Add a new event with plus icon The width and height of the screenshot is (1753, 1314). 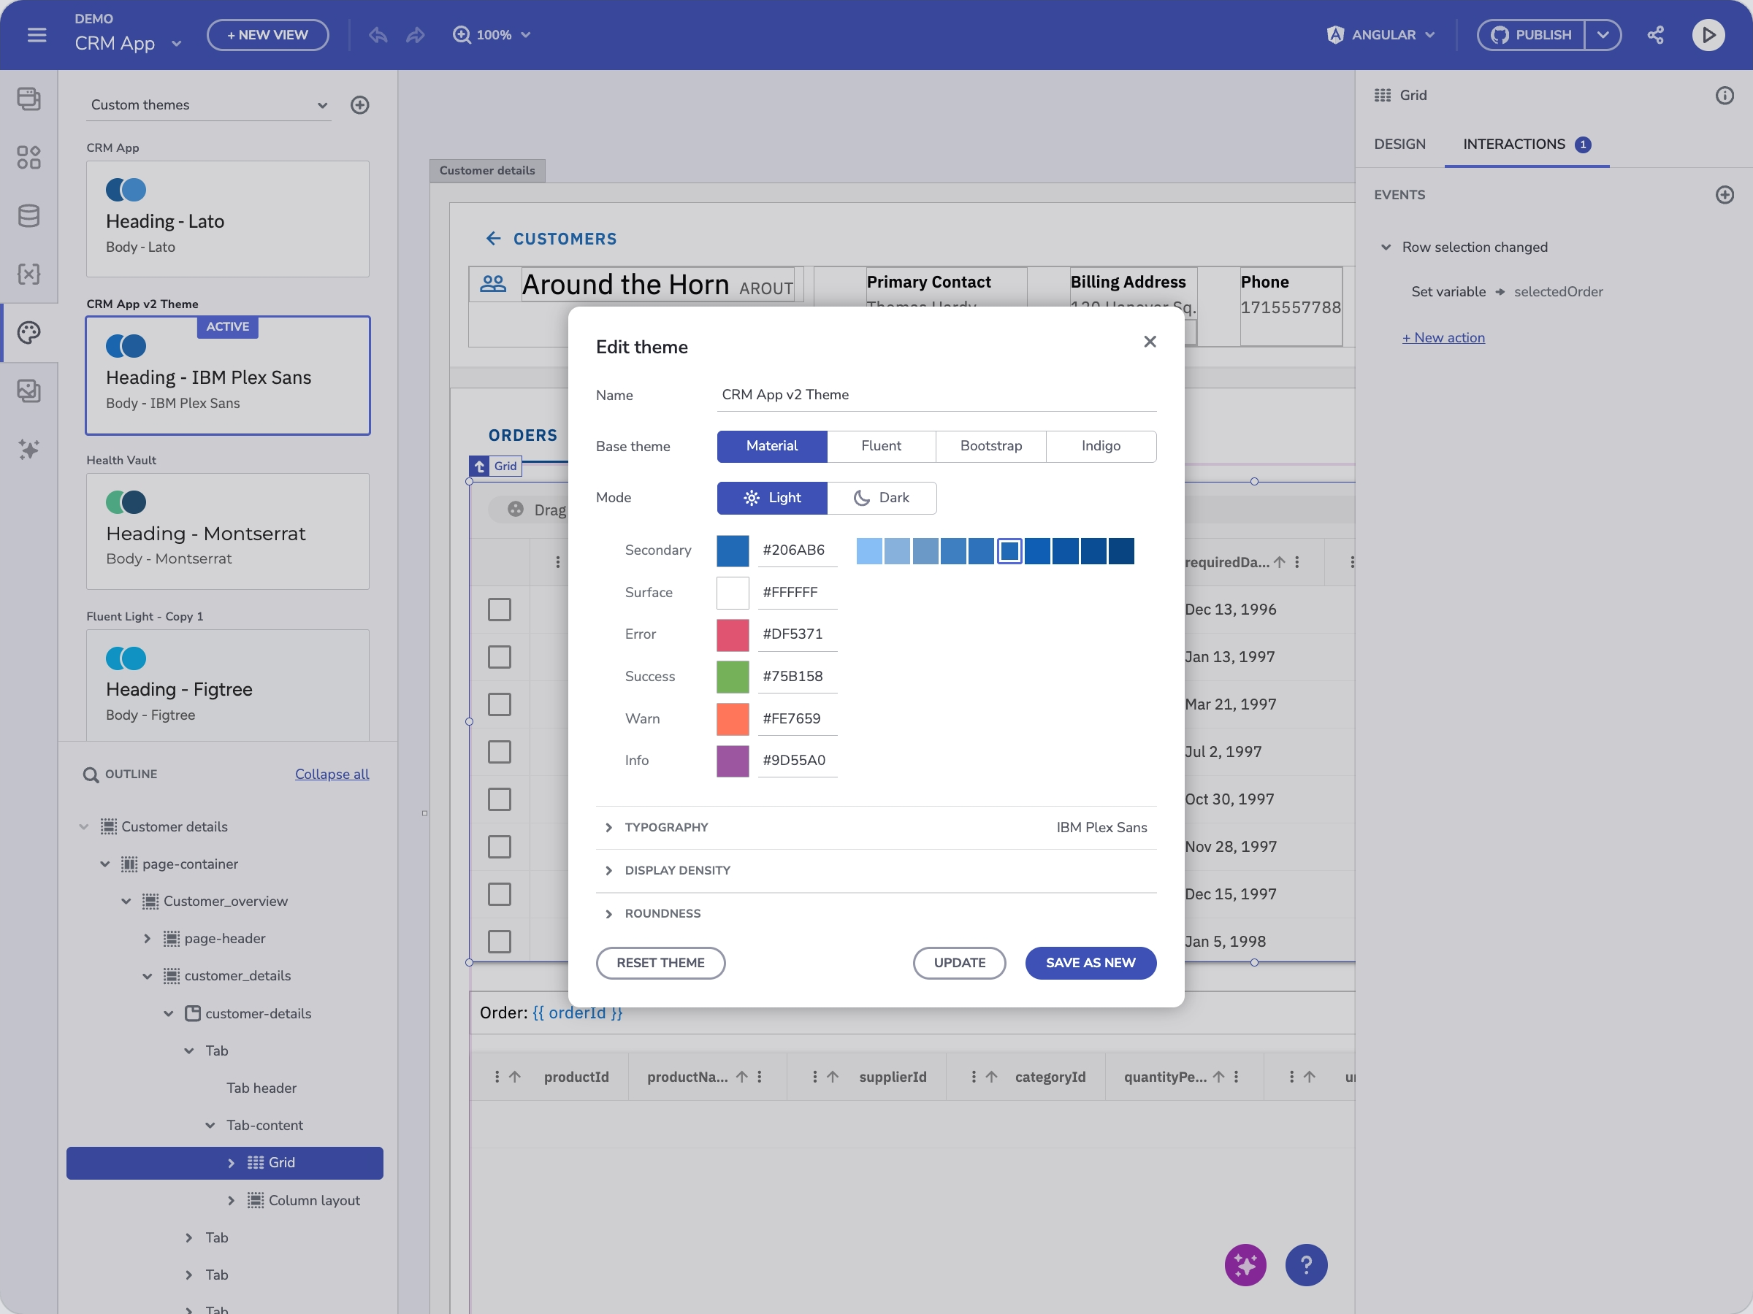coord(1725,195)
